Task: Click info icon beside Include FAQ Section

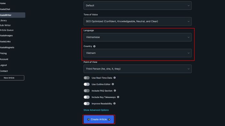Action: click(115, 91)
